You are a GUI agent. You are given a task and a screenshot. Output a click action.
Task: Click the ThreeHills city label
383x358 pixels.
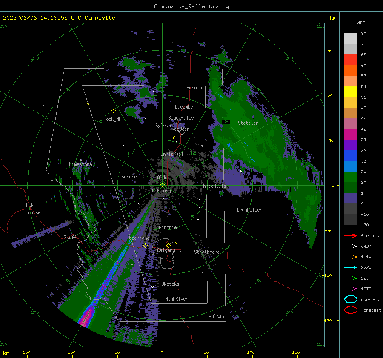click(214, 186)
